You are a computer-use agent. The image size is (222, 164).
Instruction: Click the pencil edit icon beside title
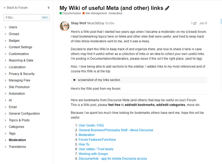tap(167, 8)
